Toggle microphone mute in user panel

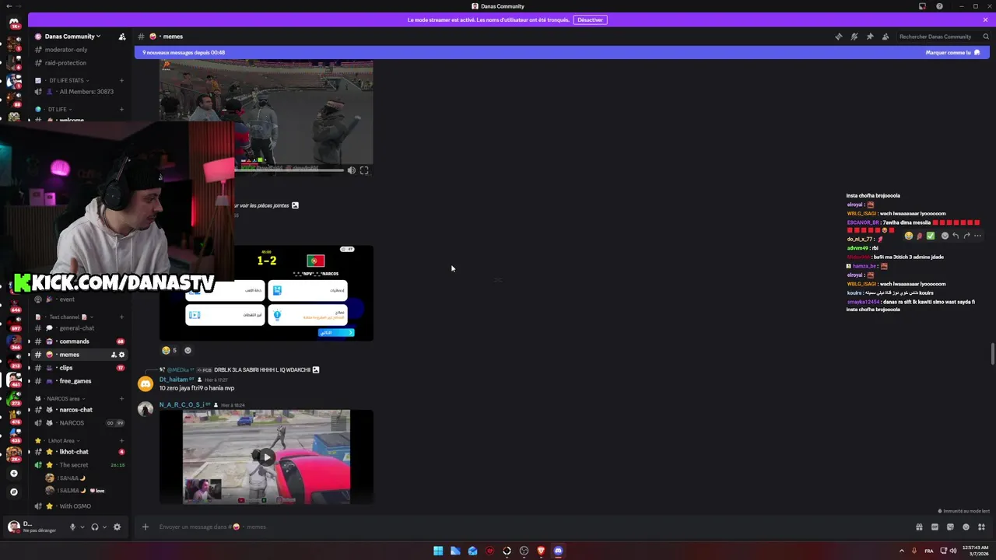(72, 527)
